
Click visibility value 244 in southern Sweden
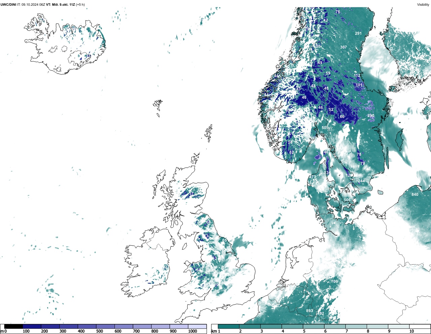pyautogui.click(x=361, y=181)
